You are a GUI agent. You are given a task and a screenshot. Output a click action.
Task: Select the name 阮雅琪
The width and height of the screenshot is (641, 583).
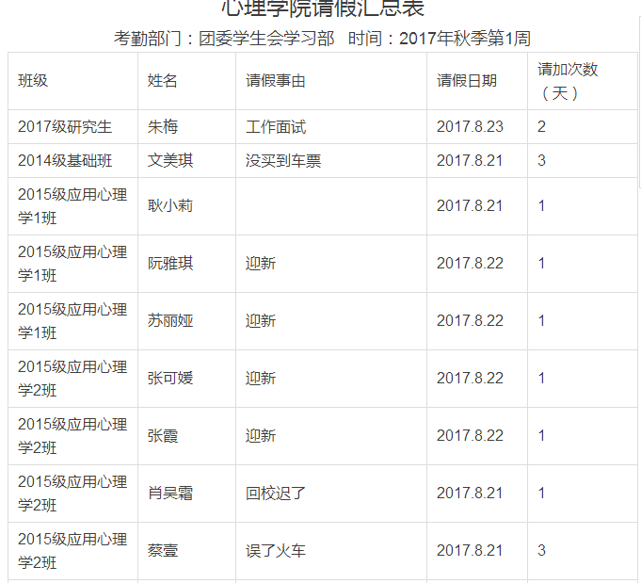170,264
